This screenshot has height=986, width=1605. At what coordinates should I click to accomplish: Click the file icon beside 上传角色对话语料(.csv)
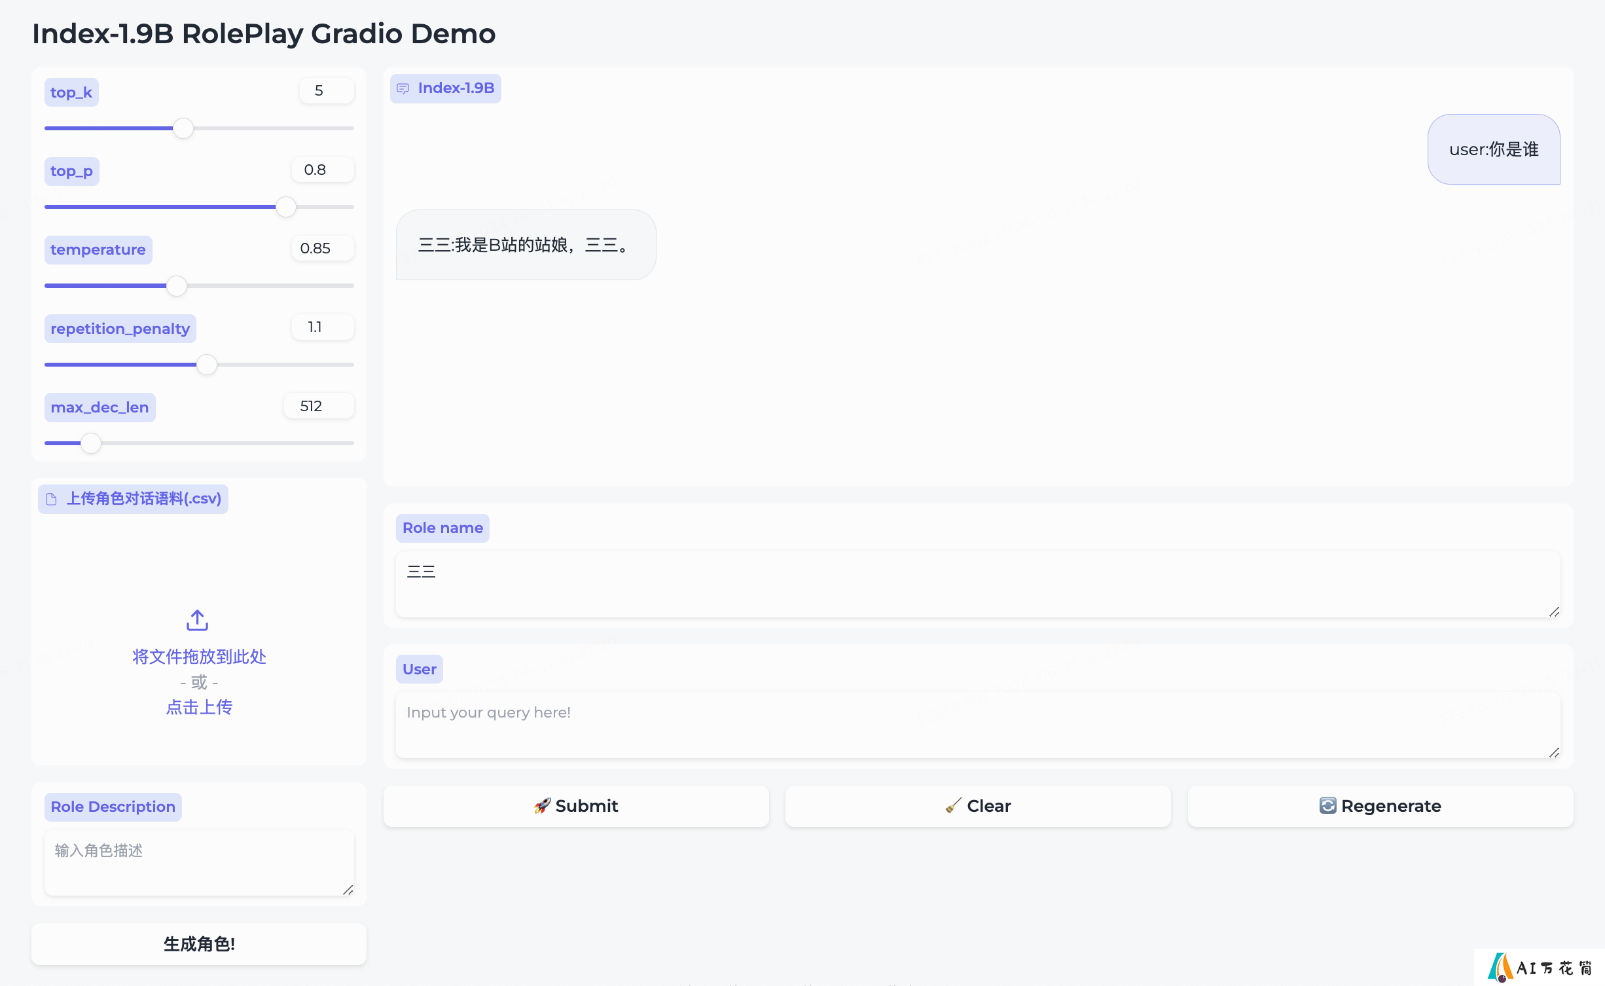click(x=51, y=500)
